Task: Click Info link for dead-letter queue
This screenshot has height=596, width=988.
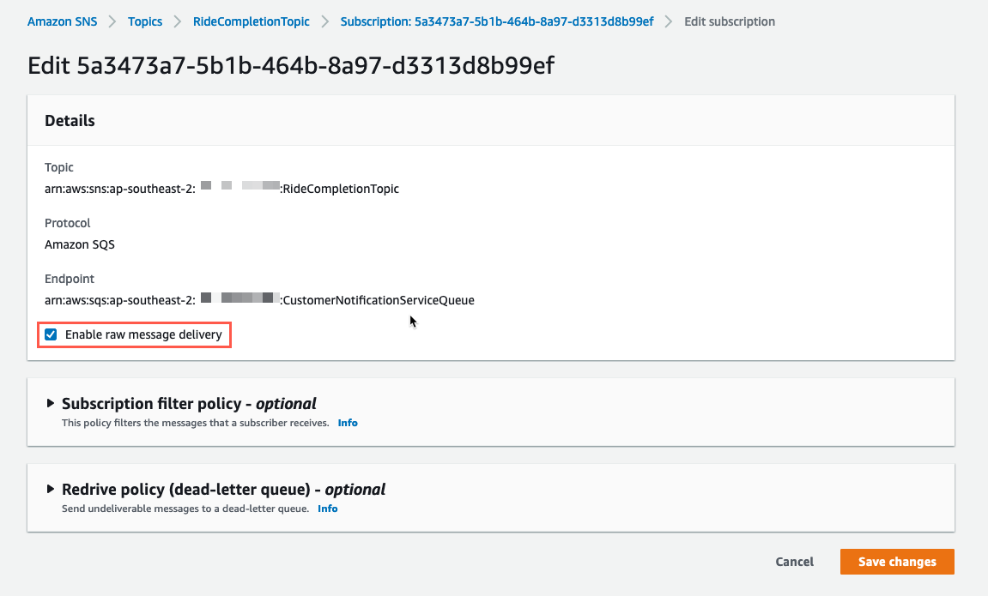Action: (328, 509)
